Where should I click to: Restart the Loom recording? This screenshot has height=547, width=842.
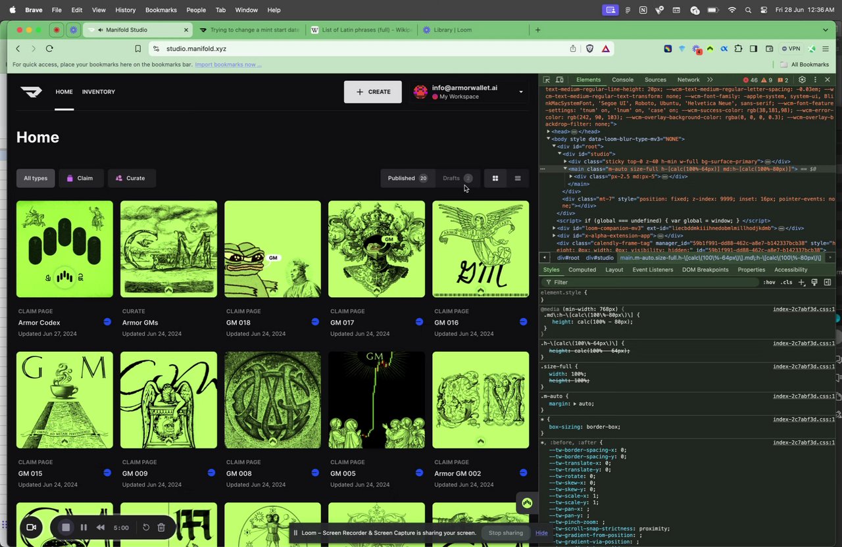click(x=146, y=527)
